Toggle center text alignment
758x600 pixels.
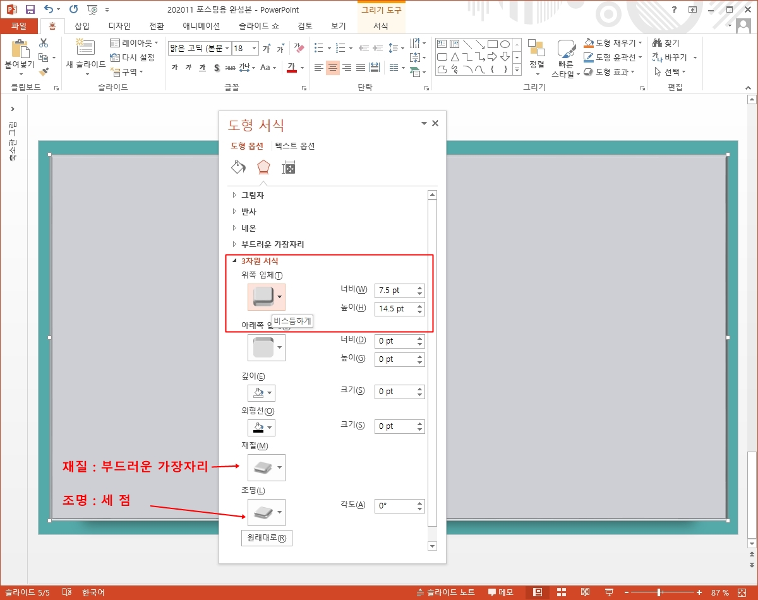[x=333, y=68]
